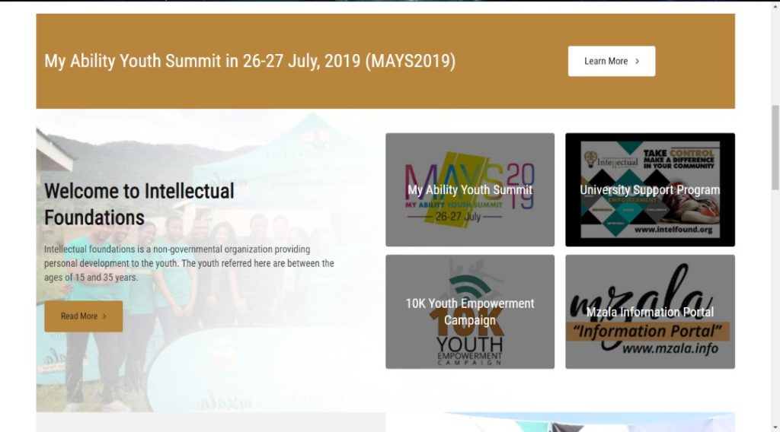This screenshot has width=780, height=432.
Task: Click the www.mzala.info text in Mzala tile
Action: coord(670,348)
